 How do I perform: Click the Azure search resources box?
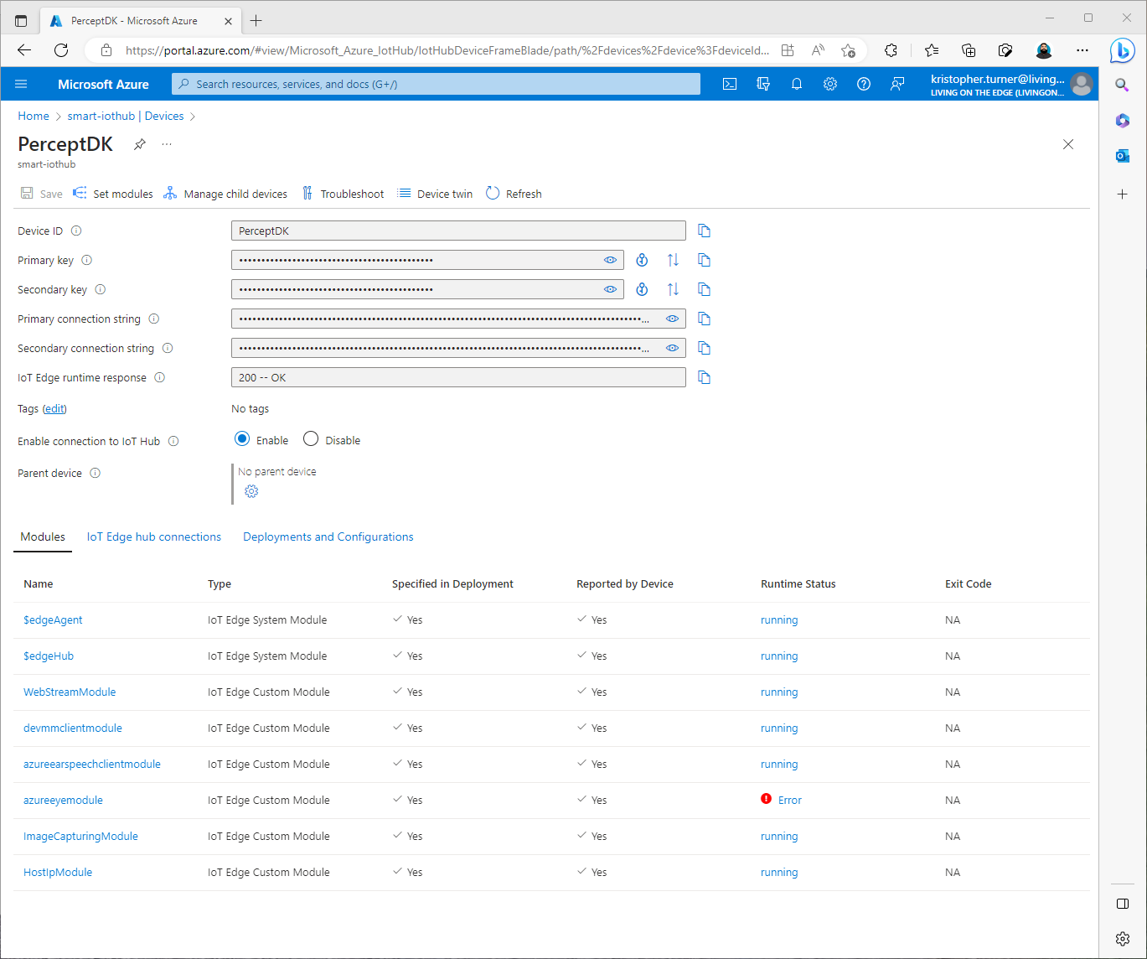[x=436, y=84]
